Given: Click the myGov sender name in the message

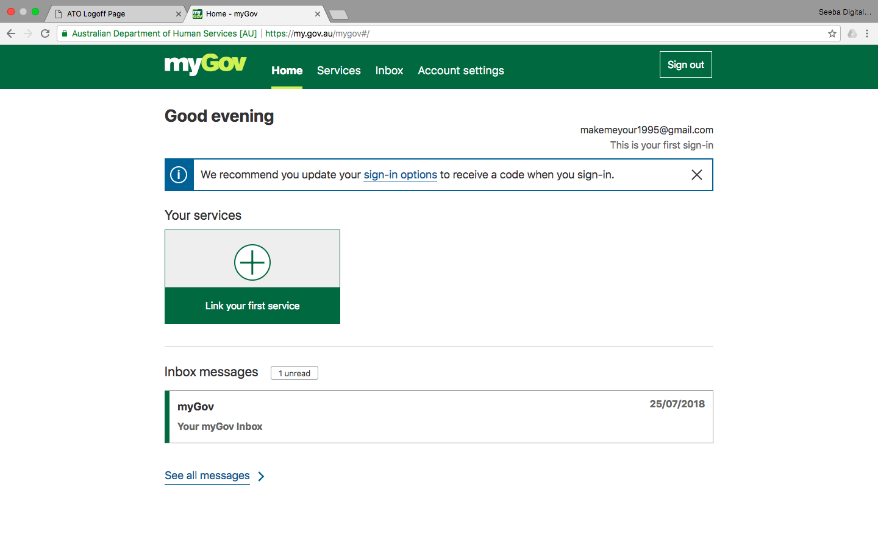Looking at the screenshot, I should [196, 407].
